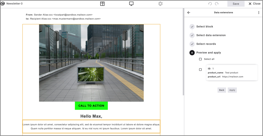Open the layout grid view icon

click(x=102, y=4)
